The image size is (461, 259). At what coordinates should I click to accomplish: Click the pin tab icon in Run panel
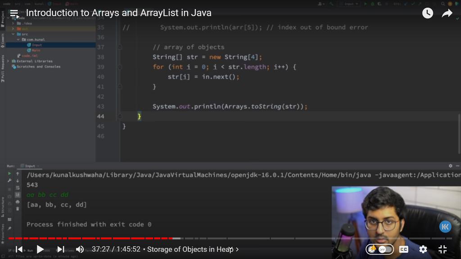9,228
